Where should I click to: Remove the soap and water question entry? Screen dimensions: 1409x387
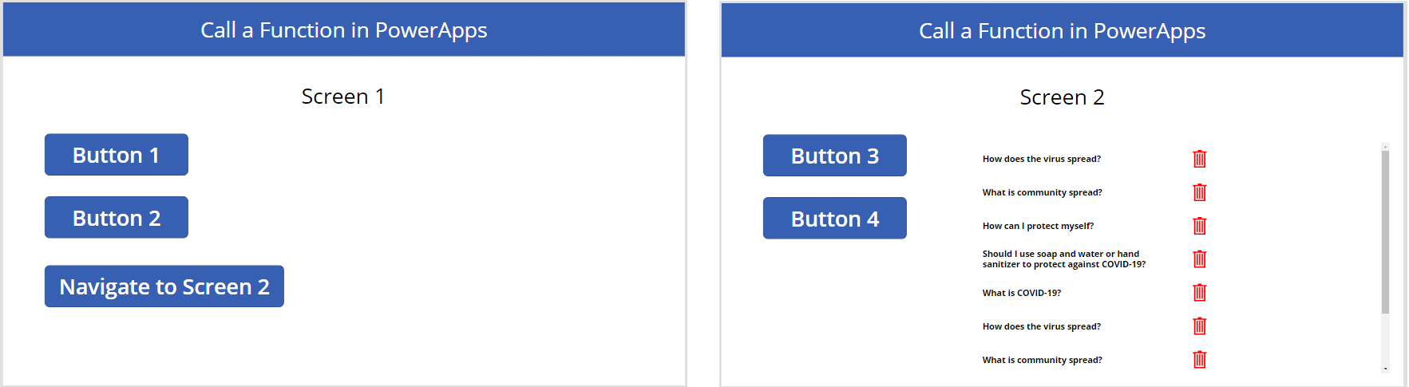pos(1199,259)
